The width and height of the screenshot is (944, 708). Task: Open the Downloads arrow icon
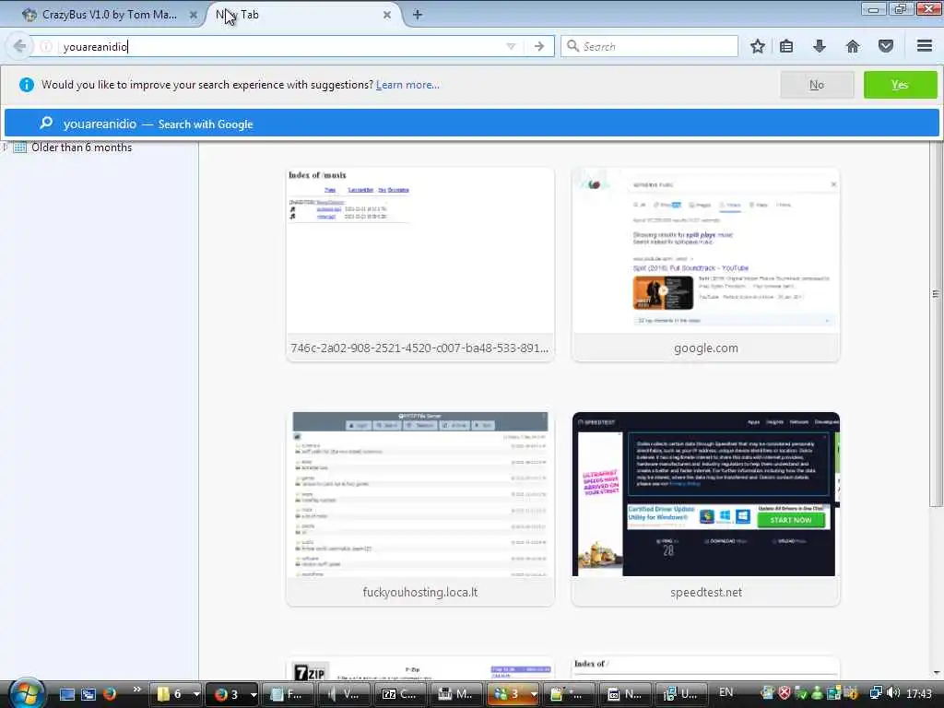[820, 46]
